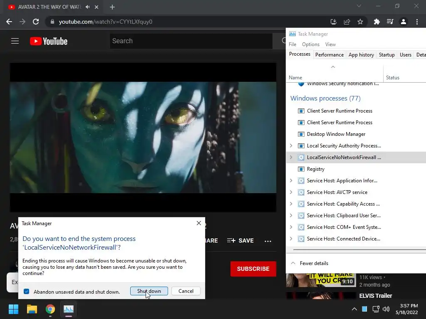Switch to the Performance tab

click(329, 55)
